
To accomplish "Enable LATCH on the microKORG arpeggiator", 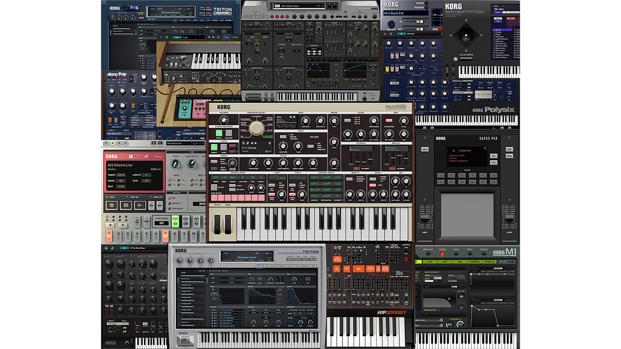I will pyautogui.click(x=233, y=186).
